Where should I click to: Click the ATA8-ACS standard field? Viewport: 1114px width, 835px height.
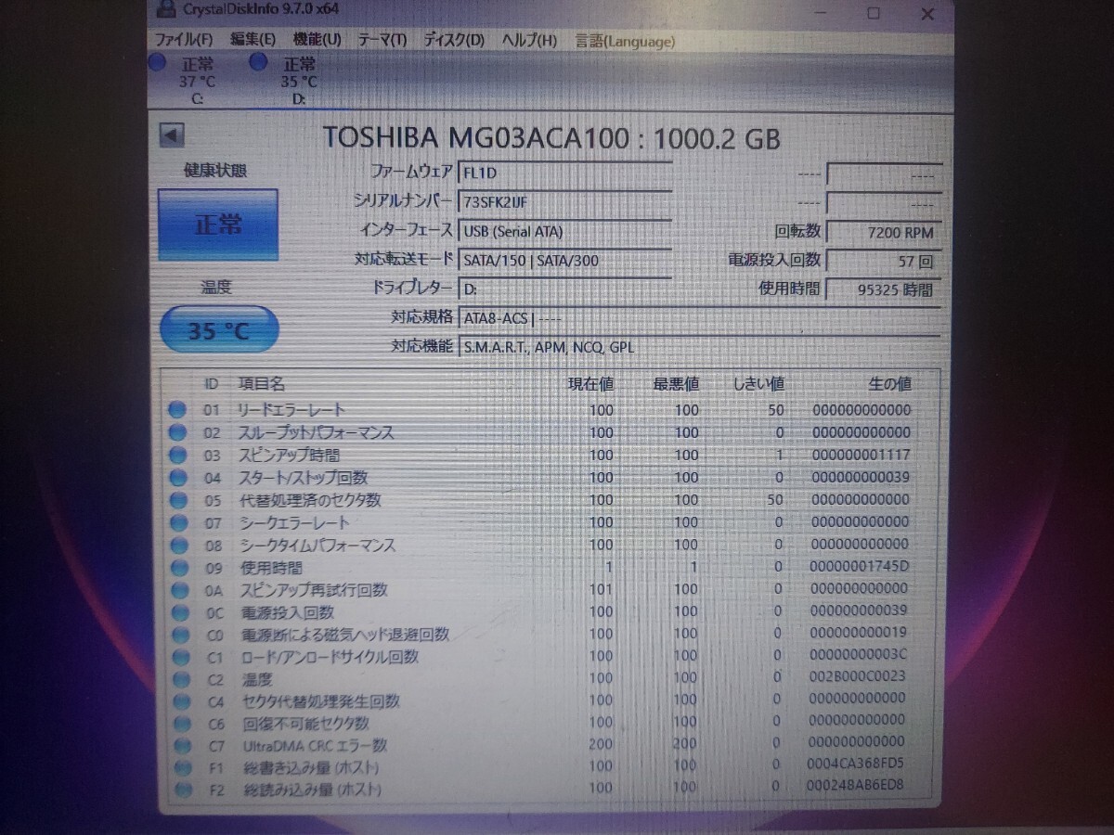point(700,318)
